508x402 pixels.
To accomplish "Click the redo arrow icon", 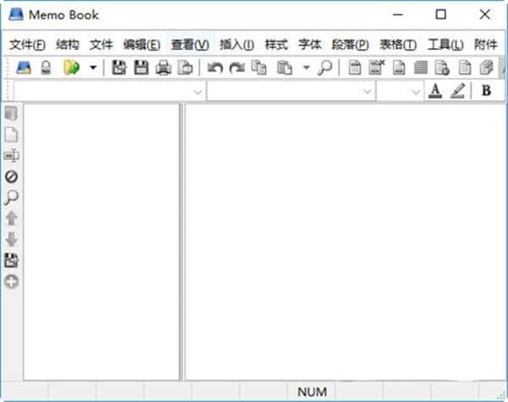I will click(x=237, y=68).
